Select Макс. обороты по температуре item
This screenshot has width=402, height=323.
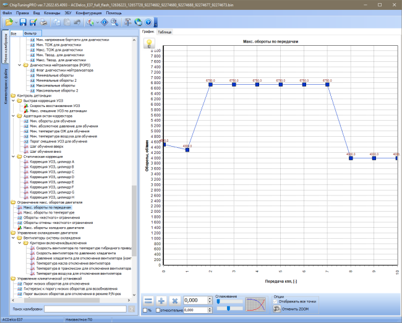(x=49, y=212)
